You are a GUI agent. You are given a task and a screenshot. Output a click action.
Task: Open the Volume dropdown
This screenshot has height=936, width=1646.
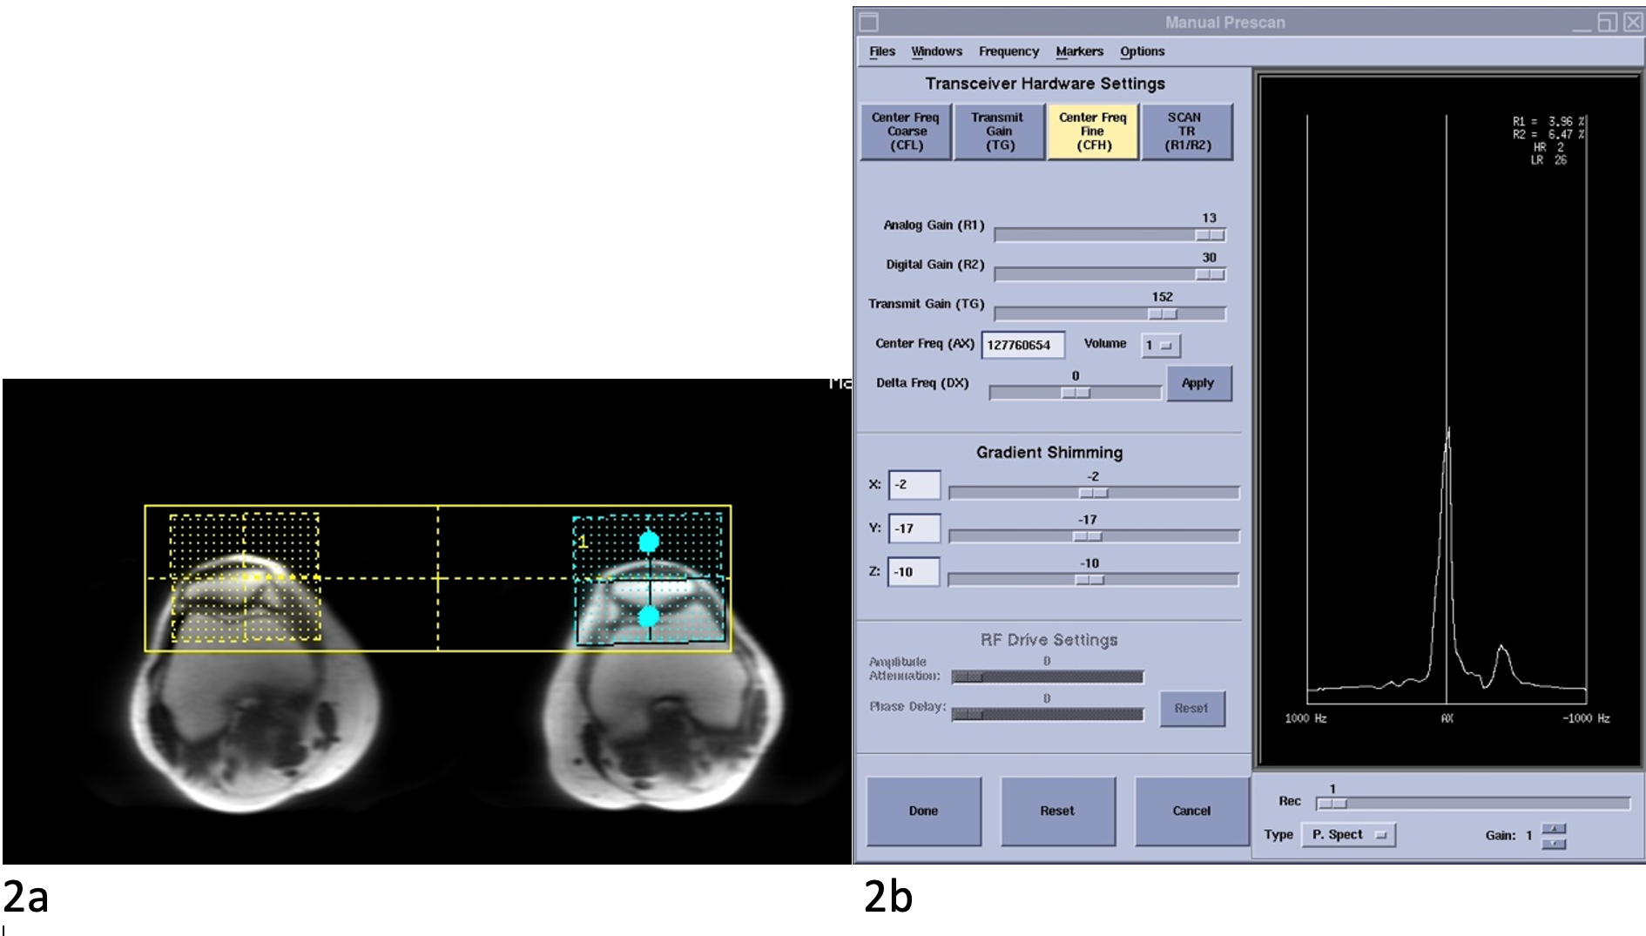click(1160, 346)
